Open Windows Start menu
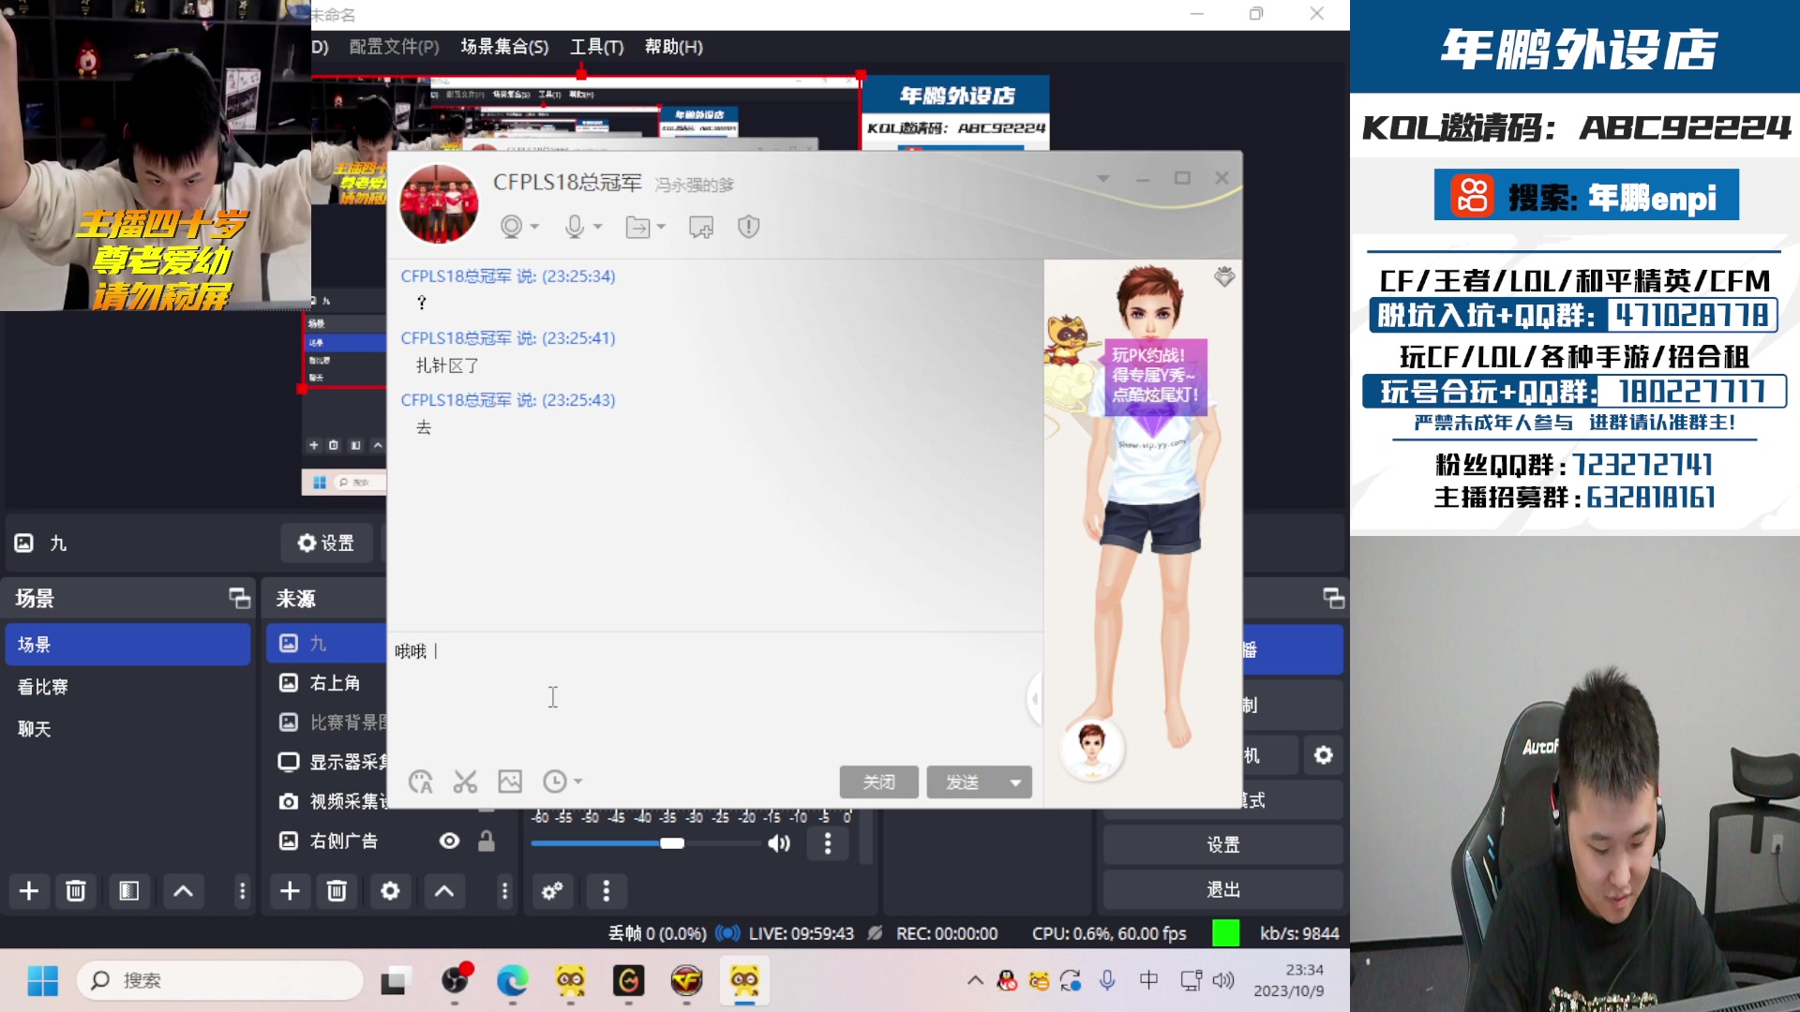Screen dimensions: 1800x1012 [42, 980]
